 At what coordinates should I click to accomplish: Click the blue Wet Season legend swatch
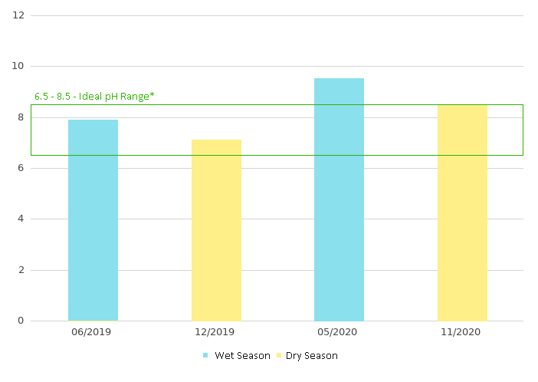click(x=205, y=356)
